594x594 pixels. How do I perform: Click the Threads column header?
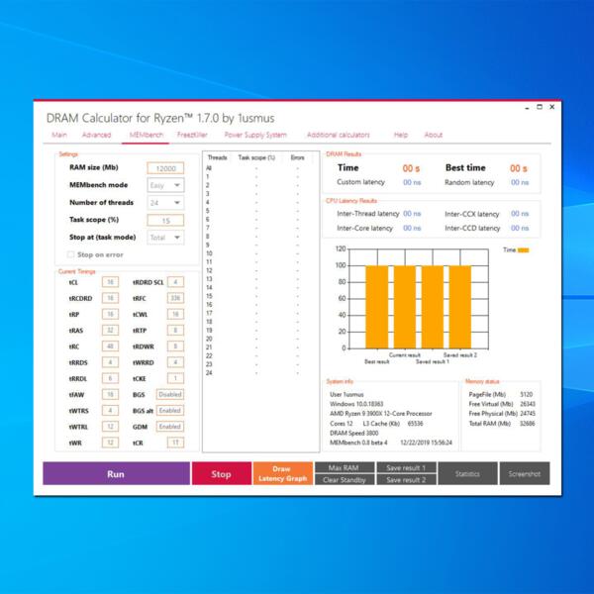217,157
